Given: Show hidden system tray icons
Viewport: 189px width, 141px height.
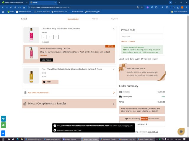Looking at the screenshot, I should click(157, 139).
